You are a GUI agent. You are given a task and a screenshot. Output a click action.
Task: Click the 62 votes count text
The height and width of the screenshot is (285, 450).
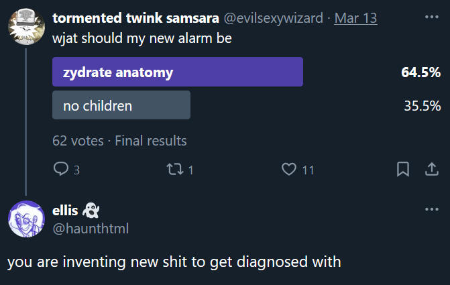point(78,141)
